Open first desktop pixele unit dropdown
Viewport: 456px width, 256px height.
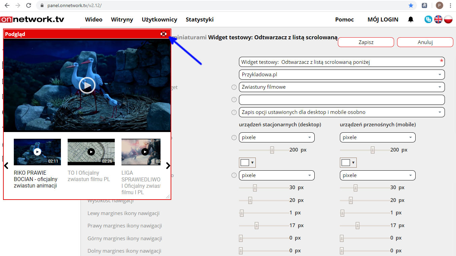(x=277, y=137)
